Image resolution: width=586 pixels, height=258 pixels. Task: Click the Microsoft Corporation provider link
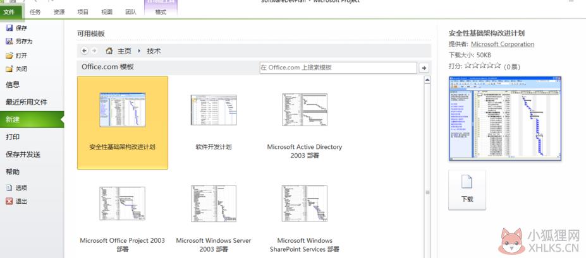503,44
